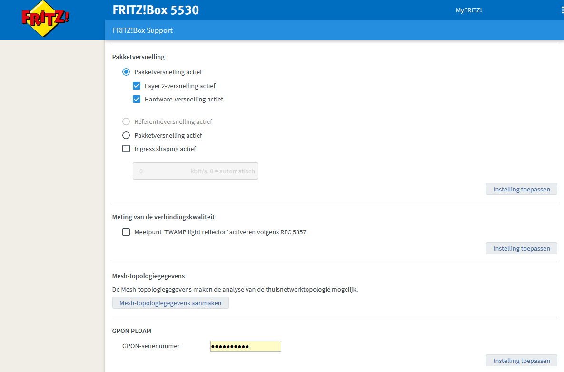This screenshot has height=372, width=564.
Task: Select the greyed-out Referentieversnelling actief radio
Action: click(126, 122)
